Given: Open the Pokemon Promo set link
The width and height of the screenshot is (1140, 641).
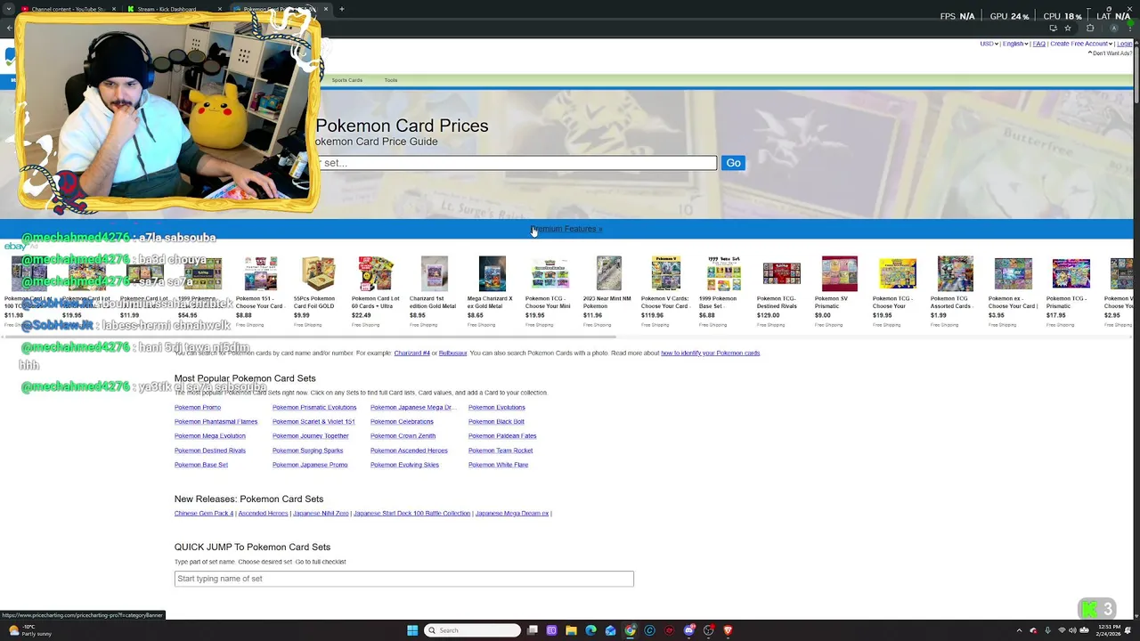Looking at the screenshot, I should (x=198, y=408).
